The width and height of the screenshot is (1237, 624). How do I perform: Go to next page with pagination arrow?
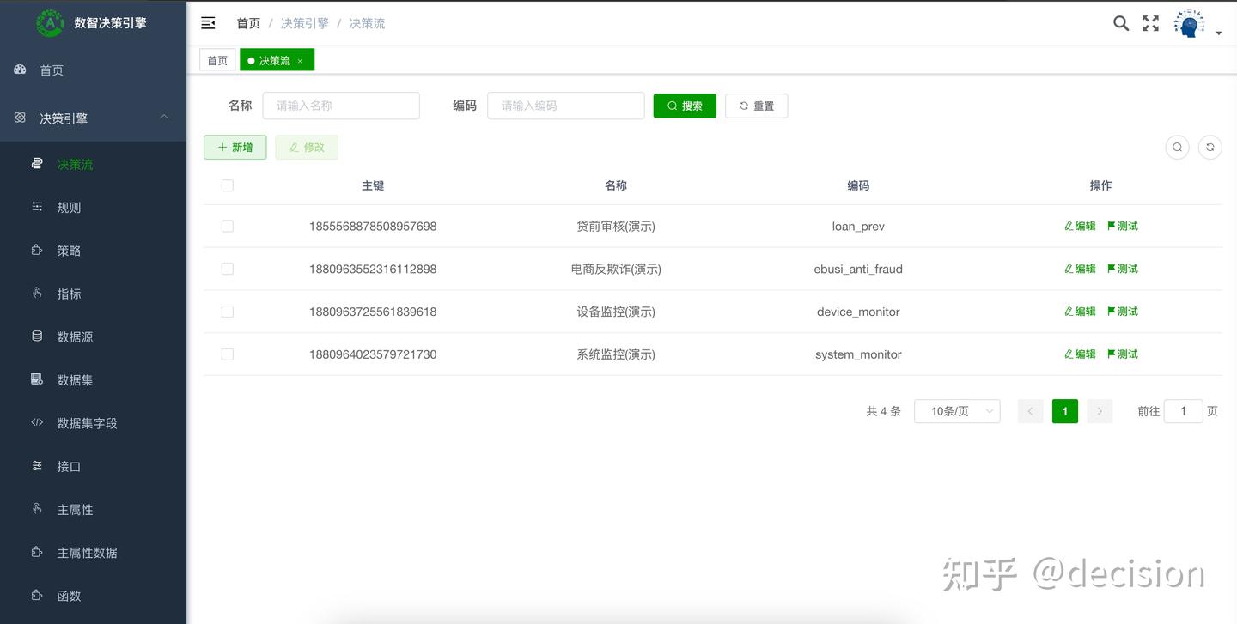click(1100, 411)
